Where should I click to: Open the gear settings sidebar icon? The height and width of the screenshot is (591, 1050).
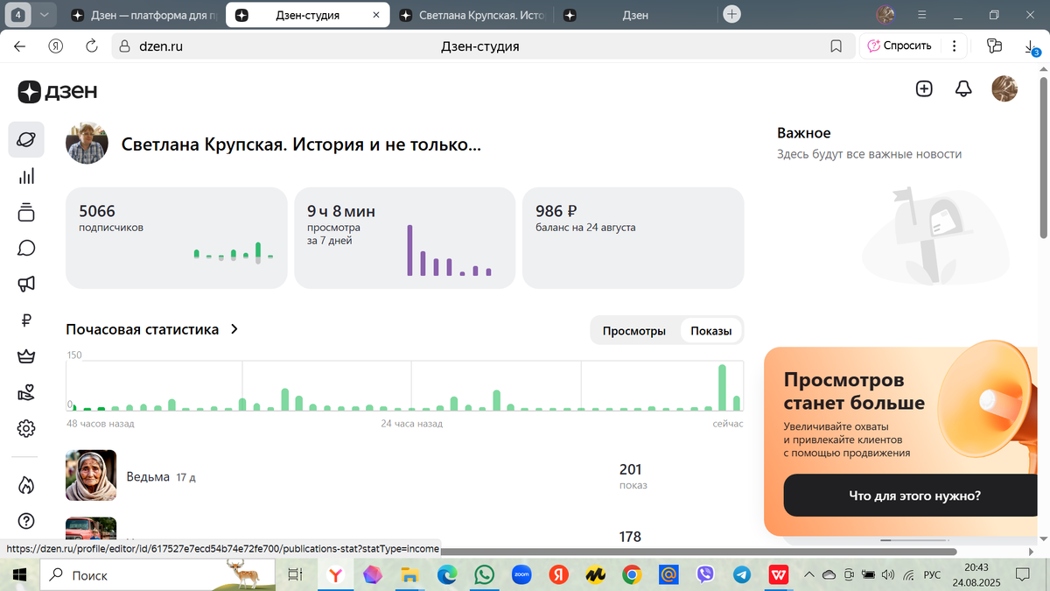[26, 428]
